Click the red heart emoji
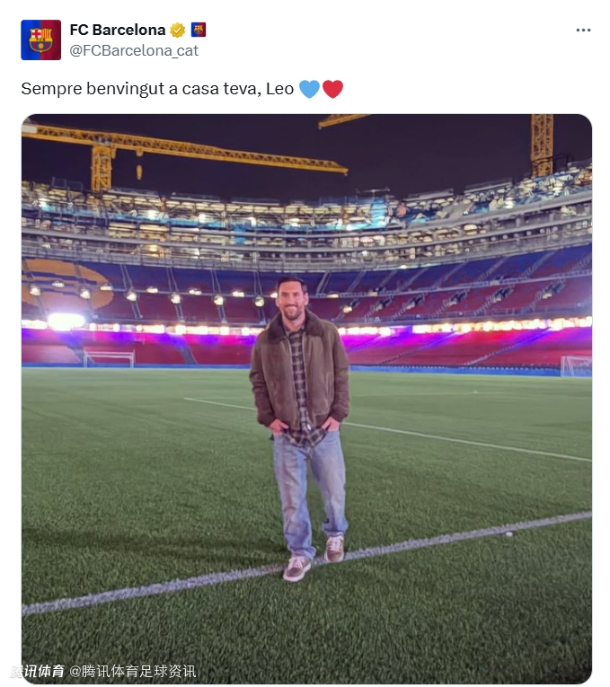The width and height of the screenshot is (610, 687). click(332, 89)
